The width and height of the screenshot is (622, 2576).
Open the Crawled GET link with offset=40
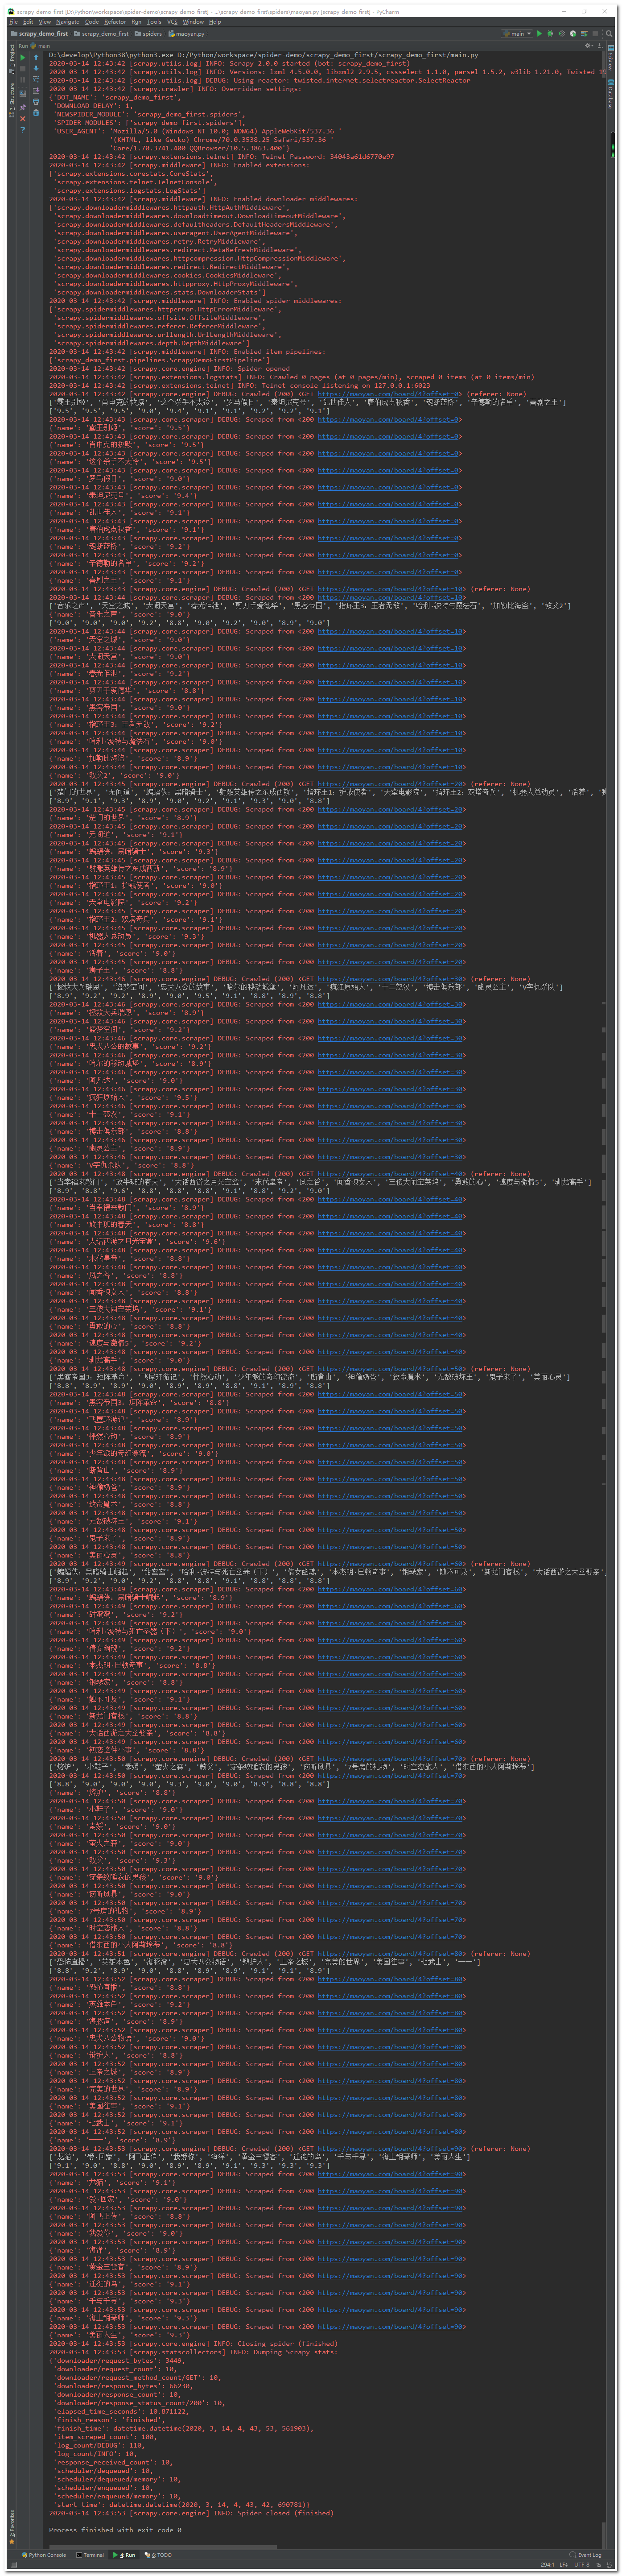391,1174
